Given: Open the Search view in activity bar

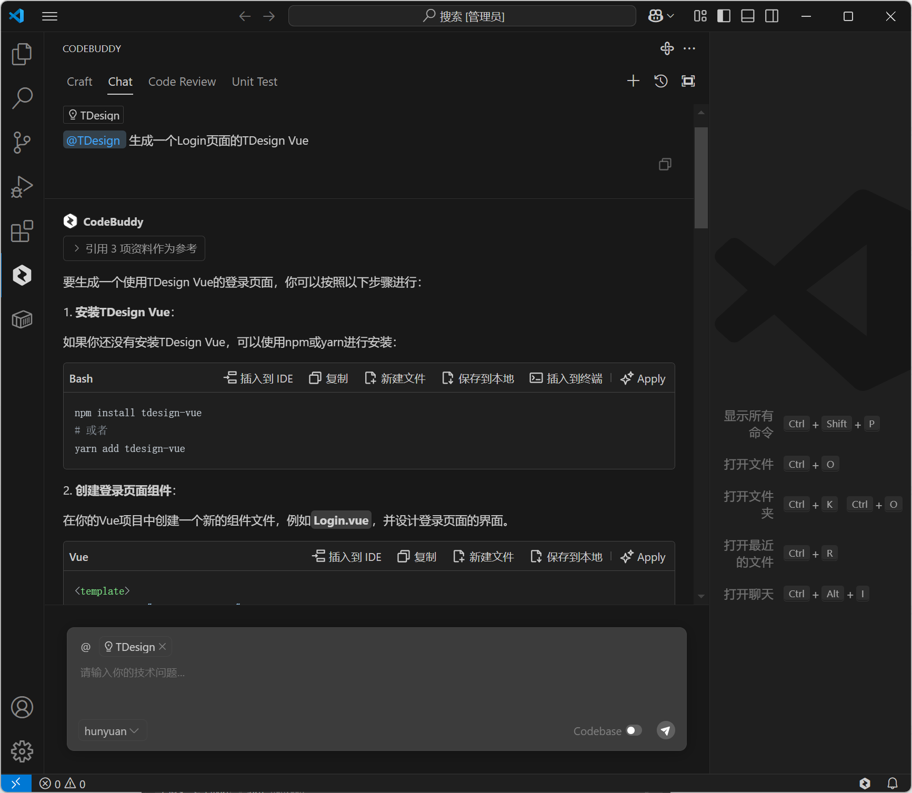Looking at the screenshot, I should [22, 98].
